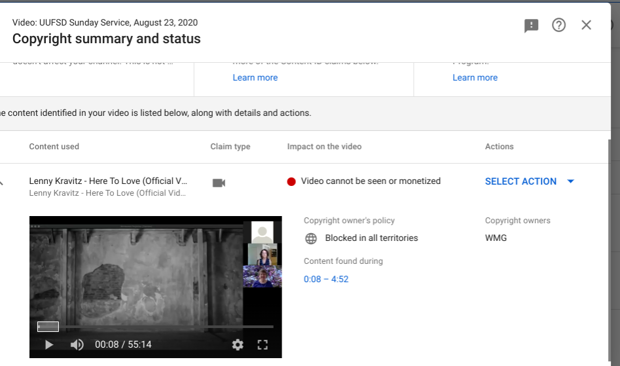Click the Lenny Kravitz - Here To Love title
This screenshot has width=620, height=366.
tap(108, 181)
